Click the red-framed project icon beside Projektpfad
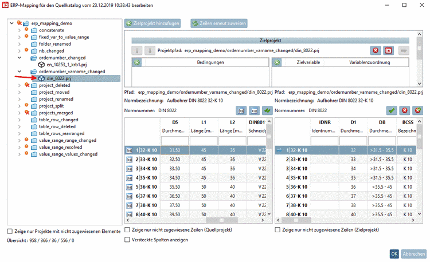Screen dimensions: 430x262 click(x=389, y=50)
